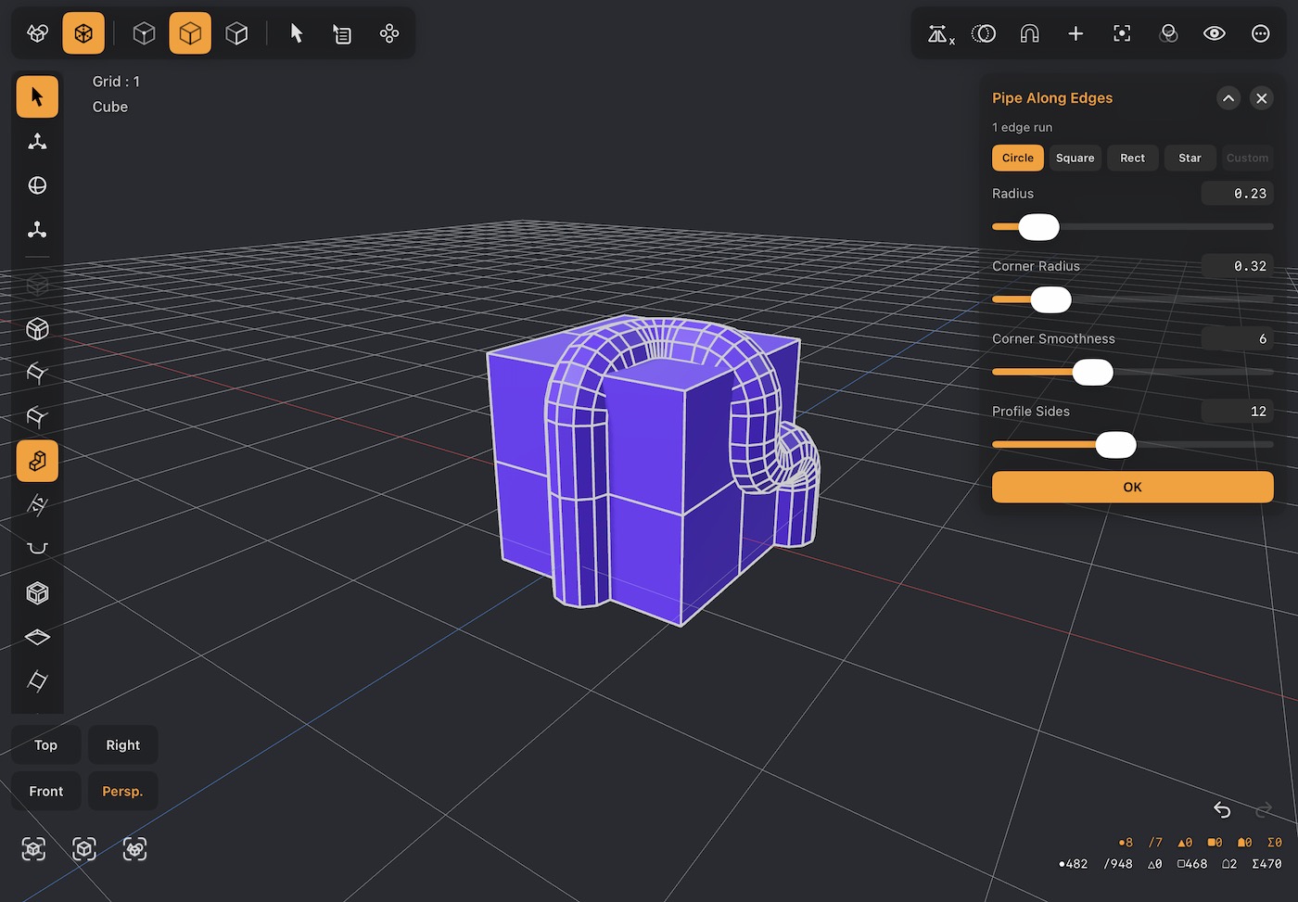Click the Profile Sides value field showing 12
The height and width of the screenshot is (902, 1298).
(1238, 412)
